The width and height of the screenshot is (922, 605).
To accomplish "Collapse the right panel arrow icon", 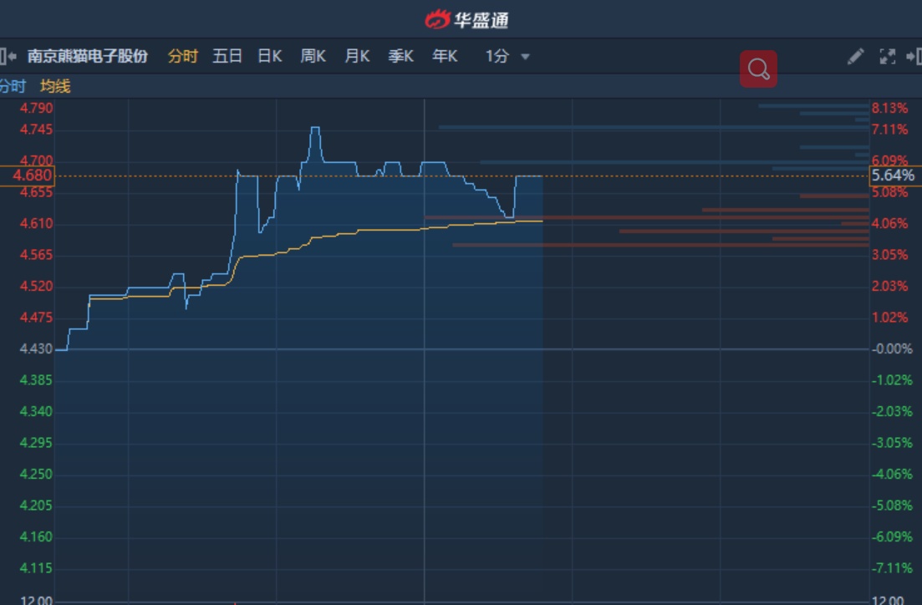I will (x=914, y=57).
